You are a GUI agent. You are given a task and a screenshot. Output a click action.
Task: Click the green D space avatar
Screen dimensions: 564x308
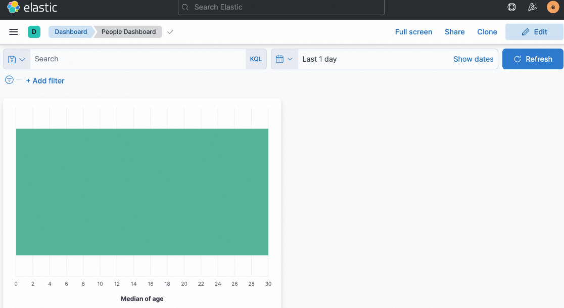click(34, 32)
